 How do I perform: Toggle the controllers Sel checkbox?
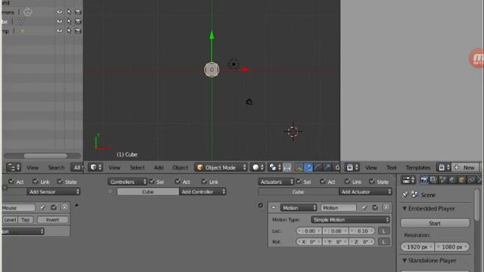click(152, 181)
